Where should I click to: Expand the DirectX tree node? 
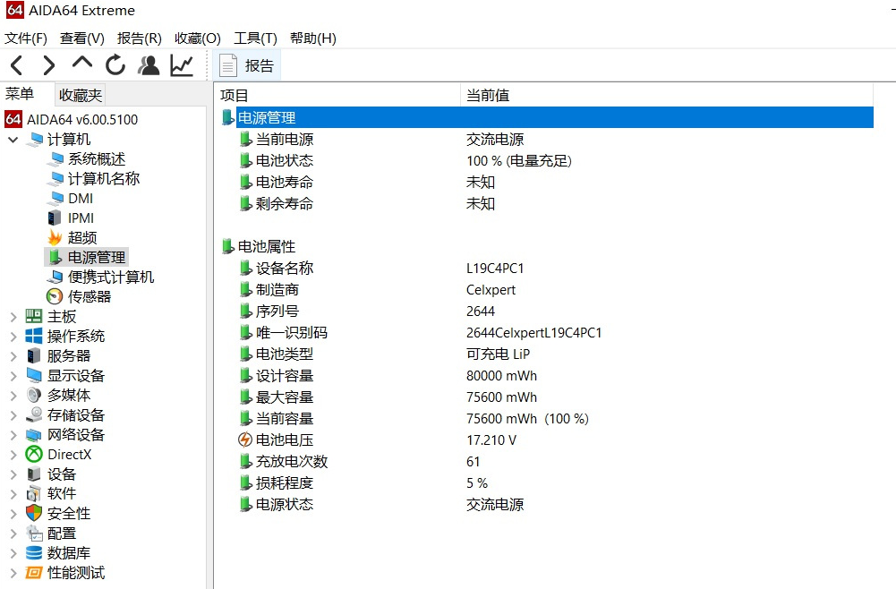[13, 454]
